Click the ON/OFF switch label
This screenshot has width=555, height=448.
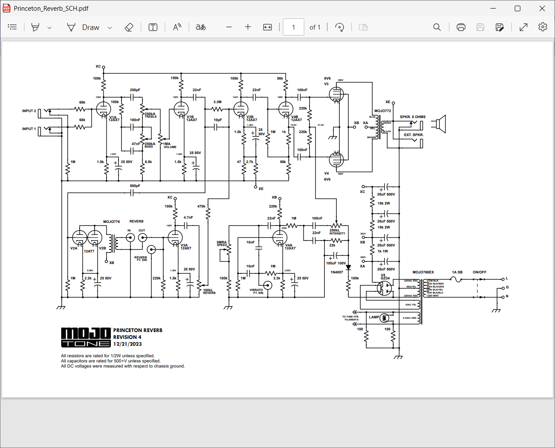pos(479,272)
